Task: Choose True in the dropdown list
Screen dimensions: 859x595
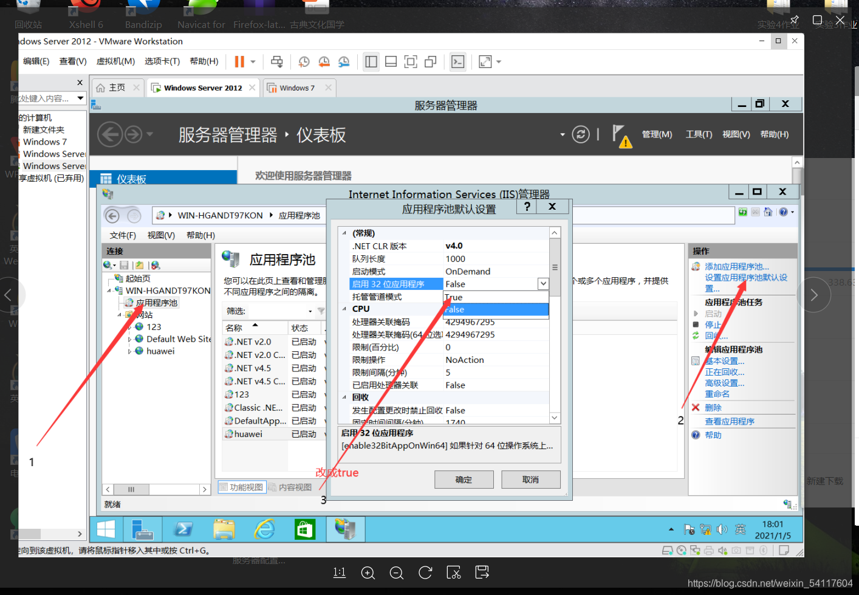Action: coord(496,297)
